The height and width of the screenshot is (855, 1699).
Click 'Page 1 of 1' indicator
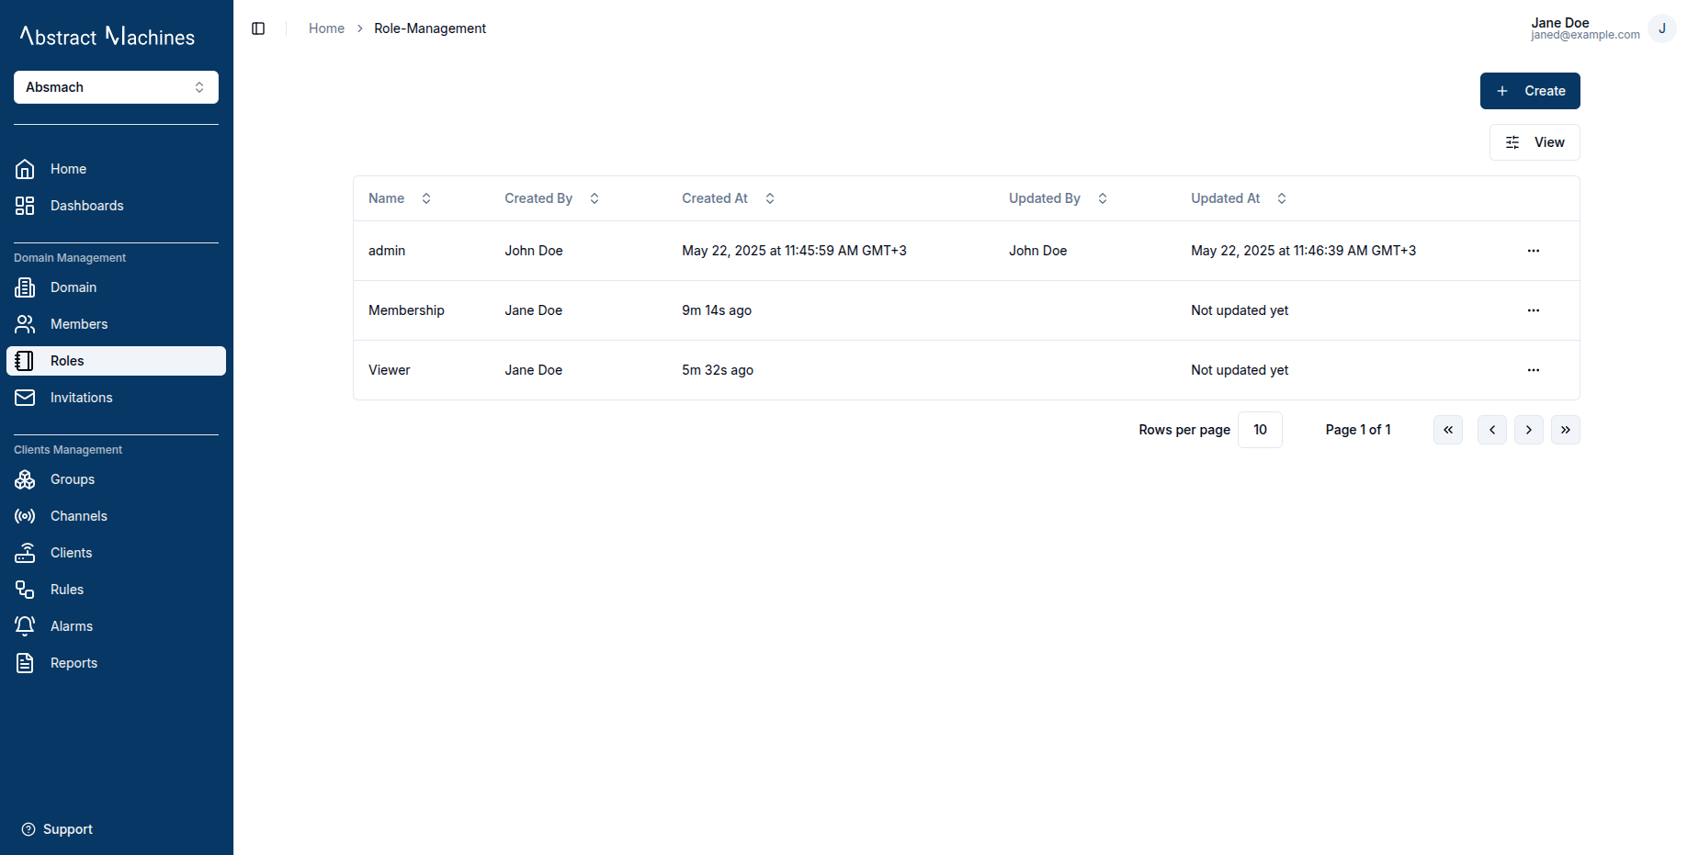(1358, 430)
